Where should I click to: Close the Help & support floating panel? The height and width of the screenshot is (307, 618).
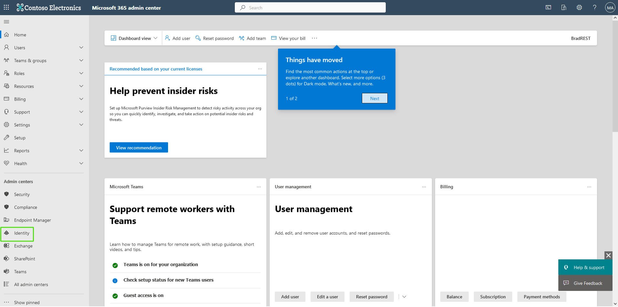[x=608, y=255]
